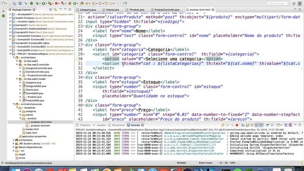Select application.properties in Package Explorer
This screenshot has width=304, height=171.
click(x=34, y=136)
